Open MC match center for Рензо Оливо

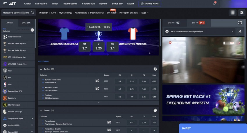pyautogui.click(x=109, y=122)
